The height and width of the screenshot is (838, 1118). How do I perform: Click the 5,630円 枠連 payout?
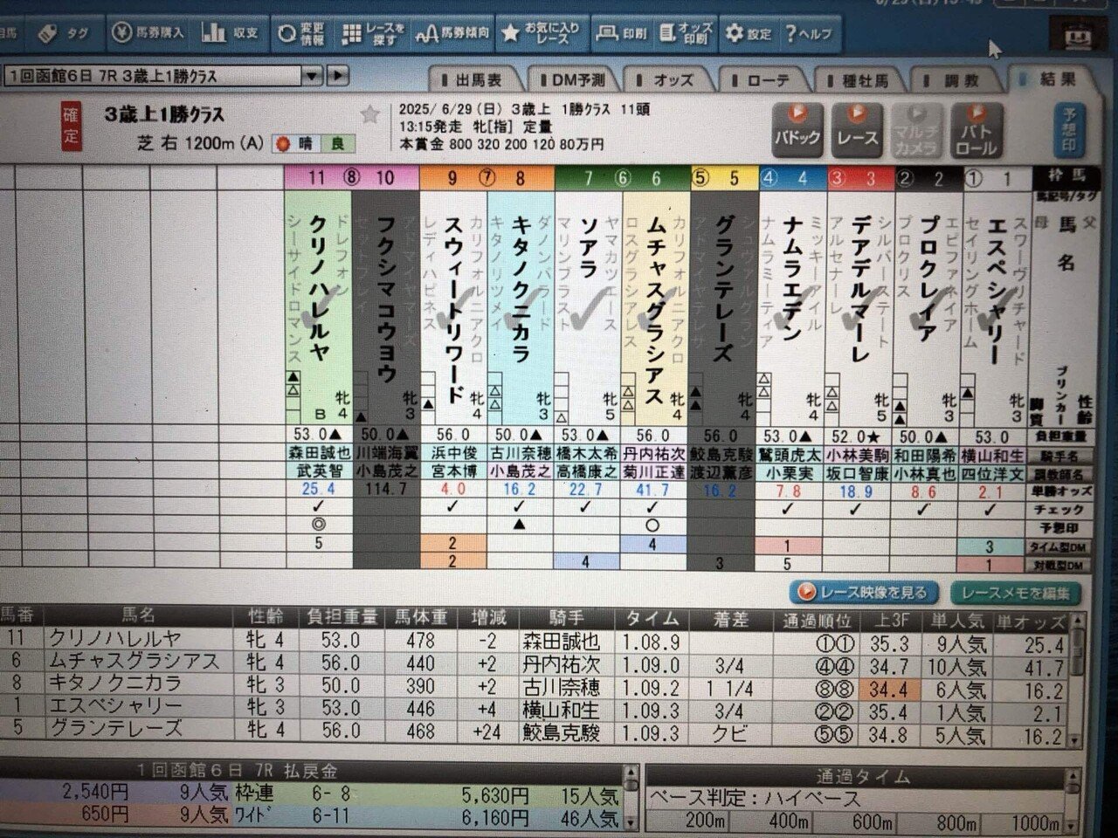[495, 795]
